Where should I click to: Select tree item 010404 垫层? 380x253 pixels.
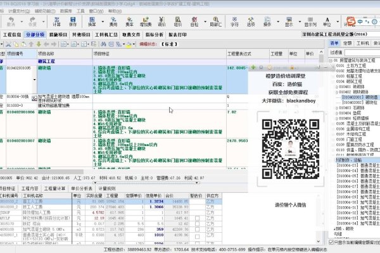[x=350, y=113]
